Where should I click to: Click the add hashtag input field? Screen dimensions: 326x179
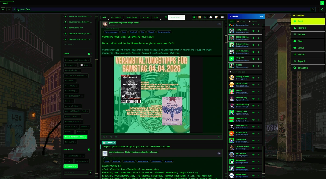point(76,172)
